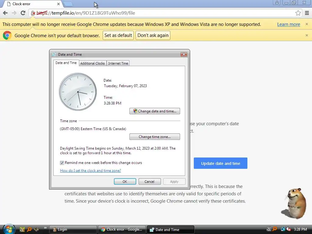This screenshot has height=234, width=312.
Task: Click the Chrome logo in default browser bar
Action: pos(7,35)
